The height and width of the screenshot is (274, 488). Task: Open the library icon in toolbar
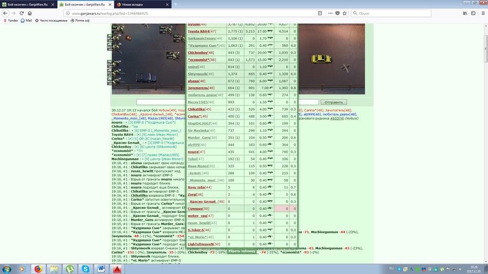point(465,13)
